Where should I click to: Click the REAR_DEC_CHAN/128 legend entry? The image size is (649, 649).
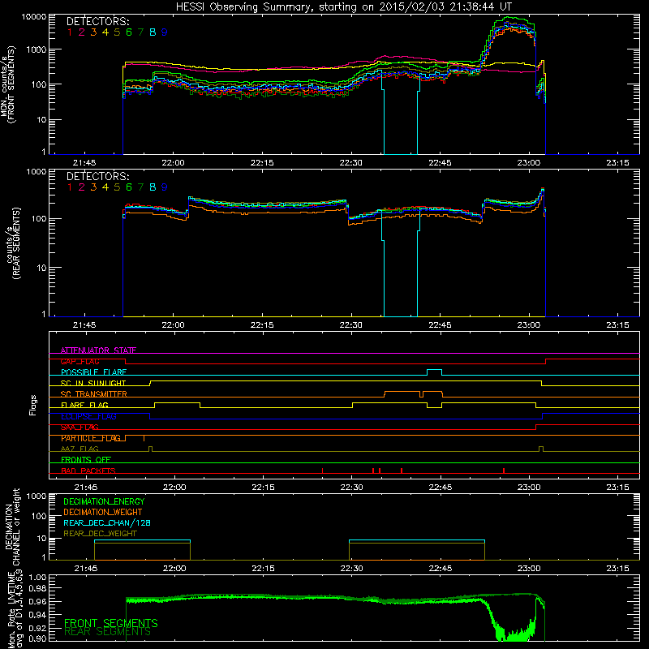tap(107, 522)
